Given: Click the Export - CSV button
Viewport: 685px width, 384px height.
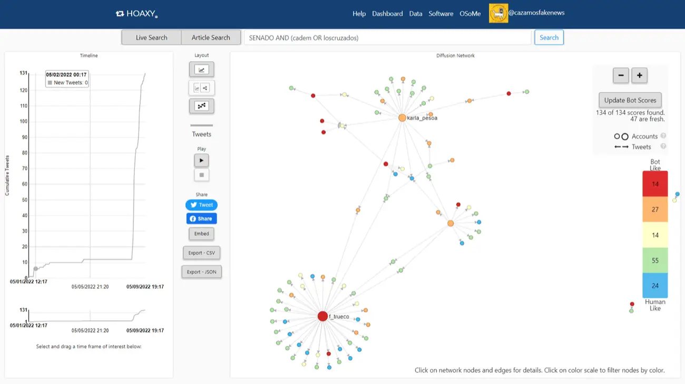Looking at the screenshot, I should (x=201, y=253).
